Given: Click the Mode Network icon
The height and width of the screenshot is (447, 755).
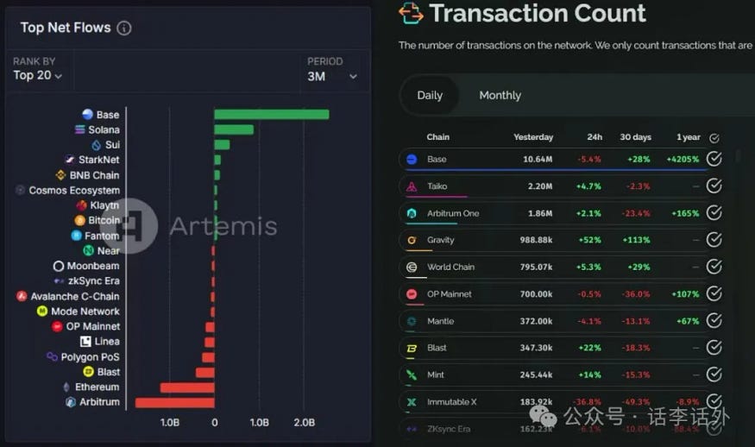Looking at the screenshot, I should (42, 312).
